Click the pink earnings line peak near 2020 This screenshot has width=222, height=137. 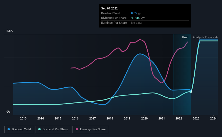140,40
